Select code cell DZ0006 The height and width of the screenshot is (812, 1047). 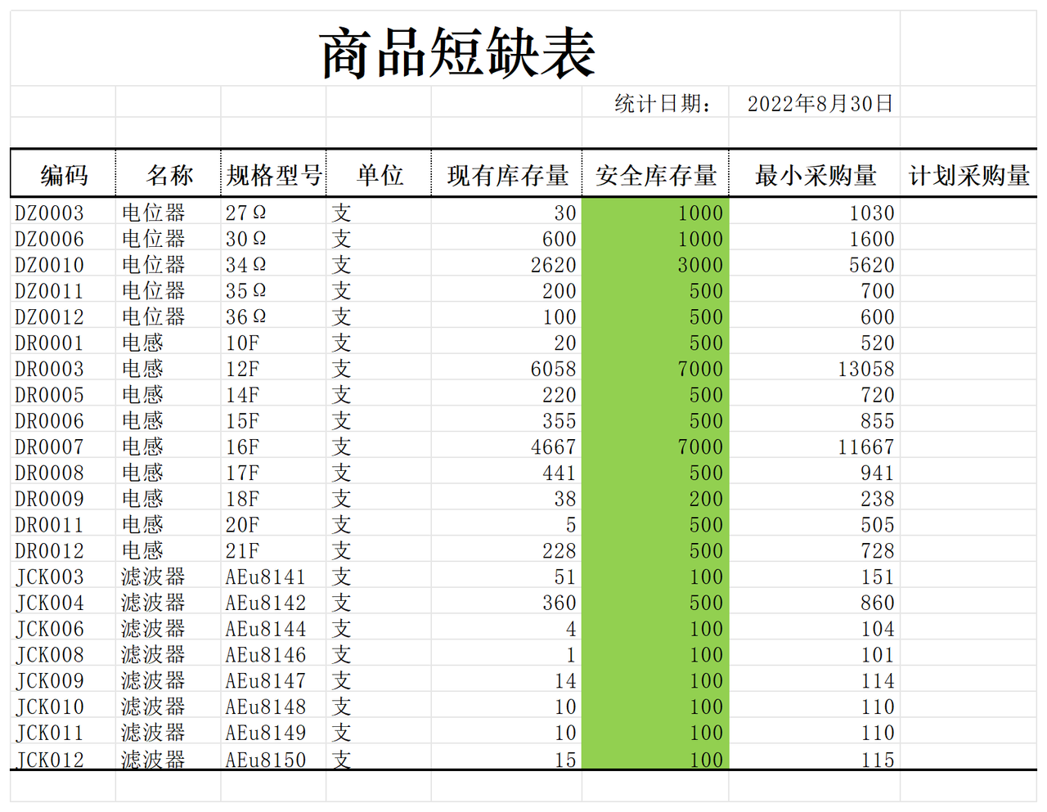[x=63, y=239]
